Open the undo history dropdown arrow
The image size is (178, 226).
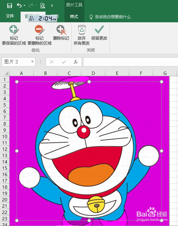tap(25, 5)
